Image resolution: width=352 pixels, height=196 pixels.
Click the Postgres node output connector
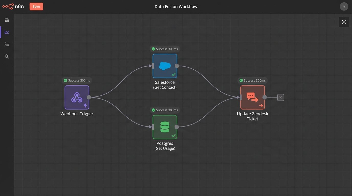coord(177,127)
